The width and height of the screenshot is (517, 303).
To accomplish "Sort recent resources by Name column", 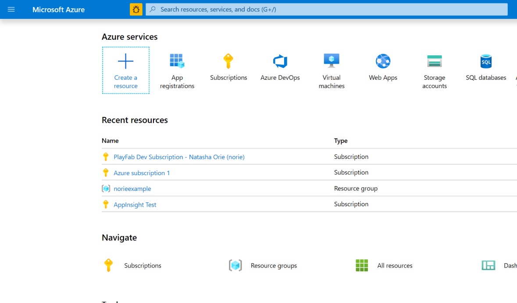I will click(110, 141).
